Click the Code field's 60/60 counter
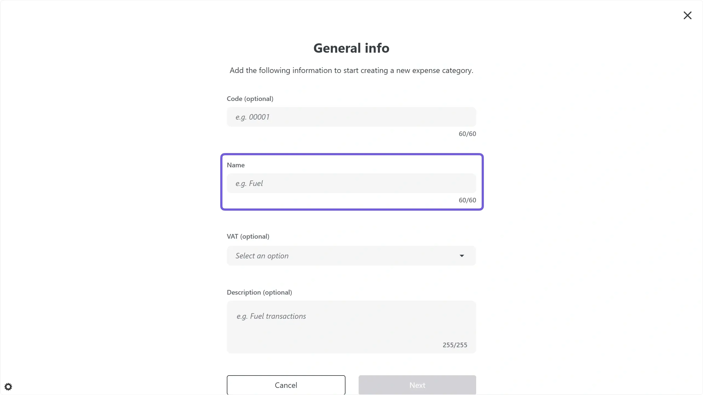The image size is (703, 395). (467, 134)
